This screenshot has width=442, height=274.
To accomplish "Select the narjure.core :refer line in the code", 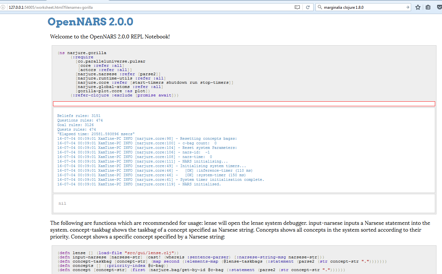I will pyautogui.click(x=154, y=82).
